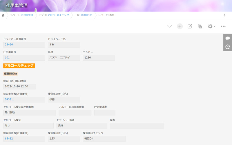Screen dimensions: 232x145
Task: Open driver employee number 23456 link
Action: 9,45
